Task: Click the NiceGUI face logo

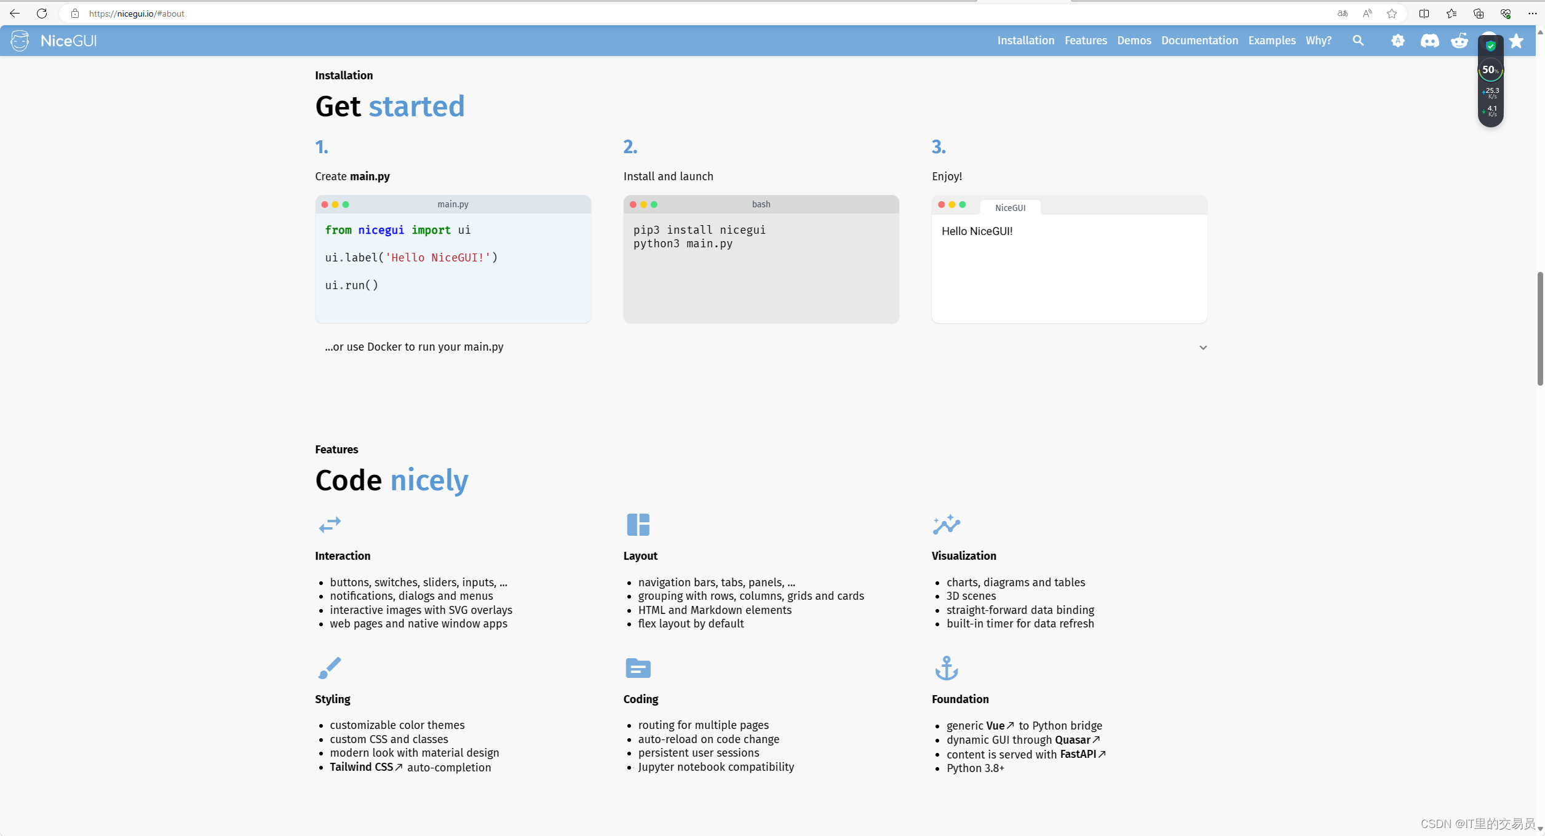Action: (x=20, y=41)
